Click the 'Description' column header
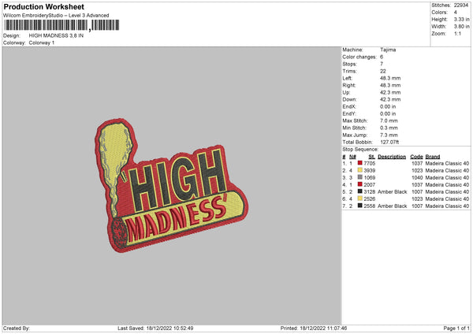 pyautogui.click(x=392, y=157)
